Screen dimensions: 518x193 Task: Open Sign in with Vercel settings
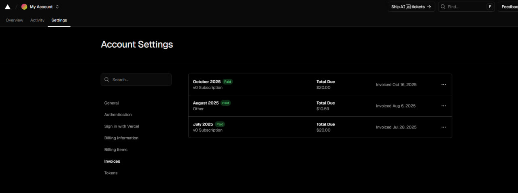121,126
